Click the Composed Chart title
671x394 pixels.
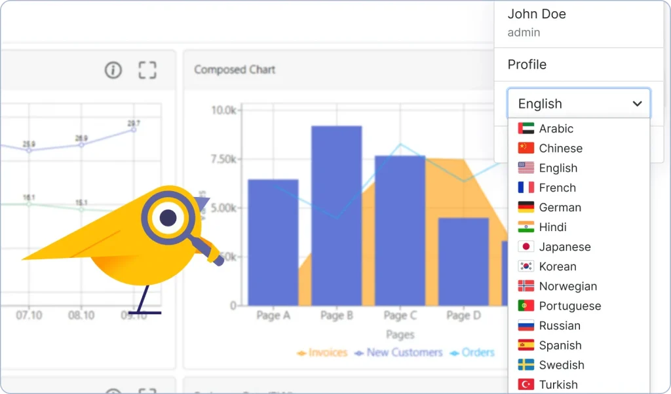pyautogui.click(x=235, y=69)
